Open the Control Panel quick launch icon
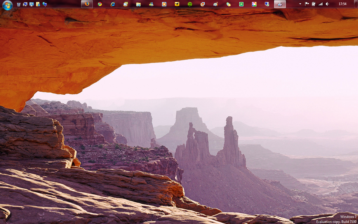This screenshot has width=358, height=224. click(32, 4)
